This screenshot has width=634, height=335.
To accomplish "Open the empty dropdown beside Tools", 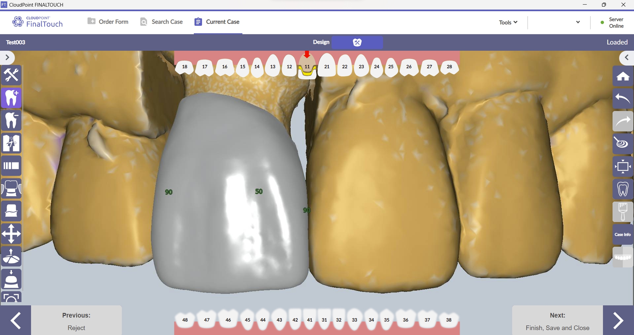I will [x=578, y=22].
